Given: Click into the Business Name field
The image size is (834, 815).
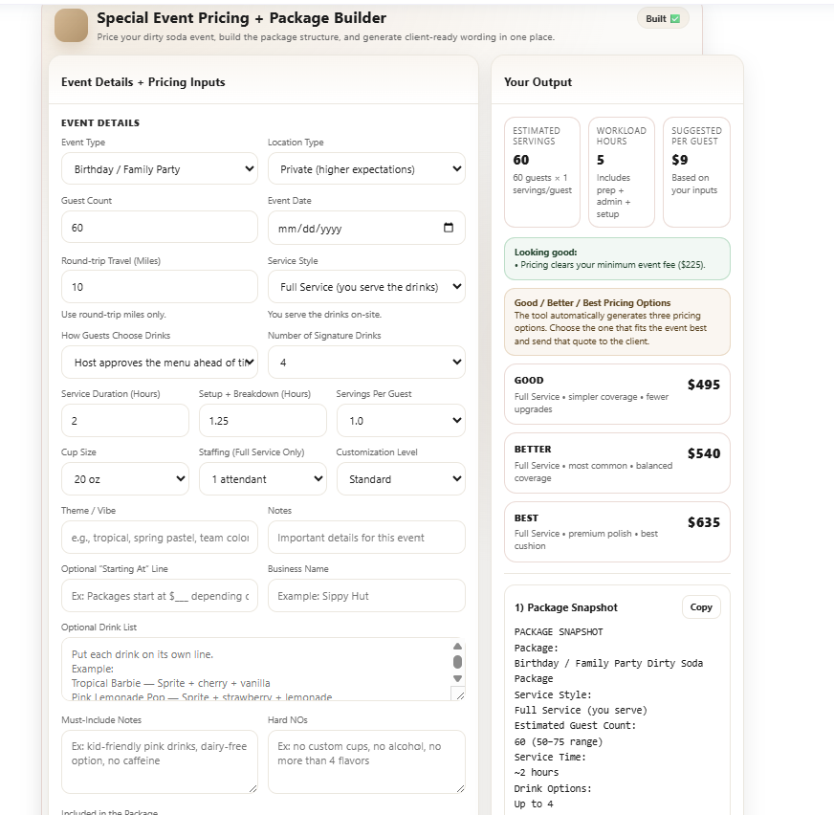Looking at the screenshot, I should (x=366, y=596).
